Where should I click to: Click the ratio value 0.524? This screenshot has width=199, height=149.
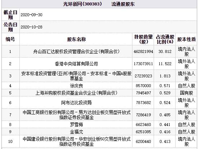[165, 103]
